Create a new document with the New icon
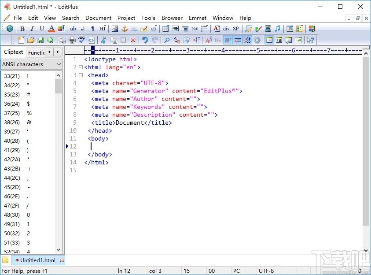The width and height of the screenshot is (371, 275). (21, 40)
